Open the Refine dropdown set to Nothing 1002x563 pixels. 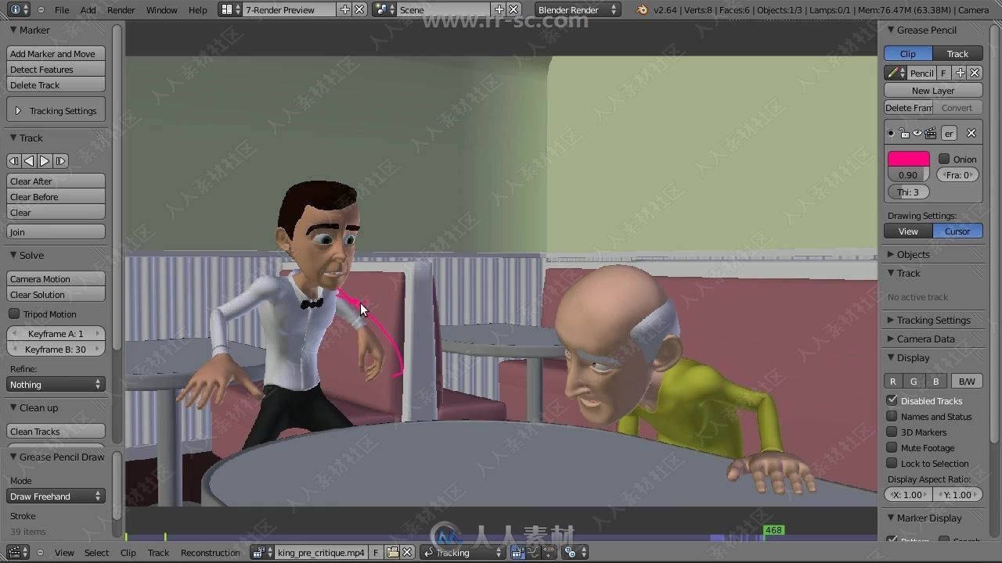click(56, 384)
